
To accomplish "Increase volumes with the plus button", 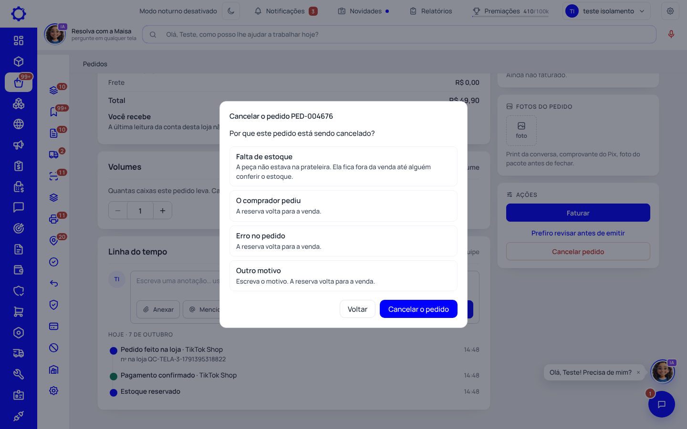I will click(163, 211).
